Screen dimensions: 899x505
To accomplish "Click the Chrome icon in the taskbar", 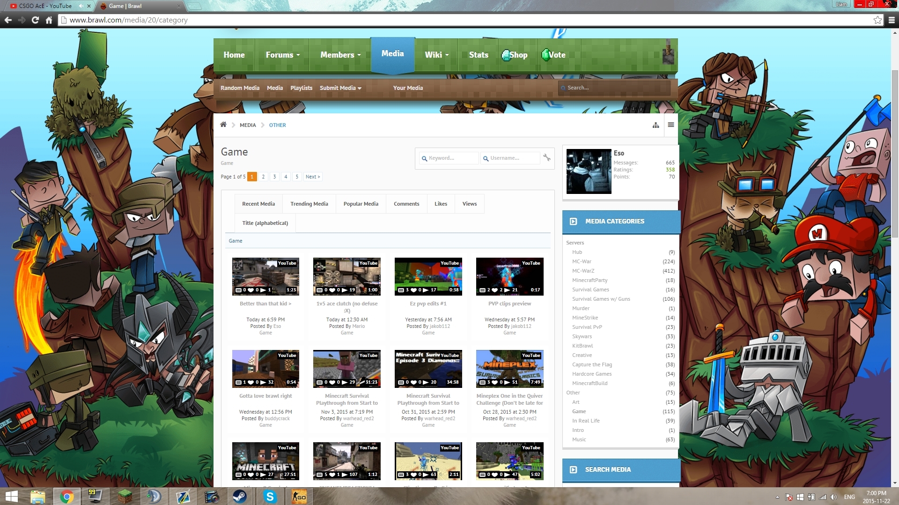I will tap(66, 497).
